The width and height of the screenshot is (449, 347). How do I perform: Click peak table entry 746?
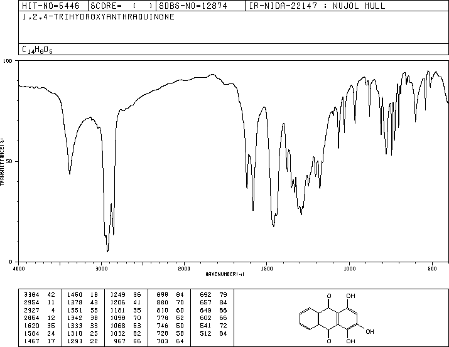[x=163, y=326]
